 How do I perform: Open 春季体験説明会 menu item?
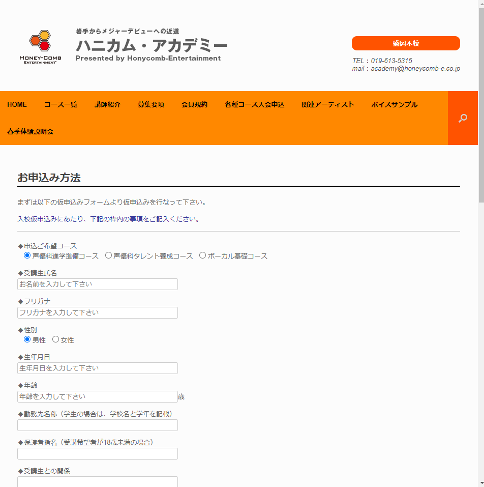[x=30, y=132]
